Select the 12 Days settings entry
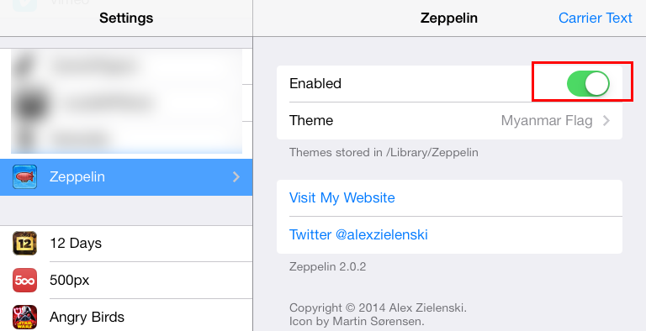The width and height of the screenshot is (646, 331). tap(126, 244)
